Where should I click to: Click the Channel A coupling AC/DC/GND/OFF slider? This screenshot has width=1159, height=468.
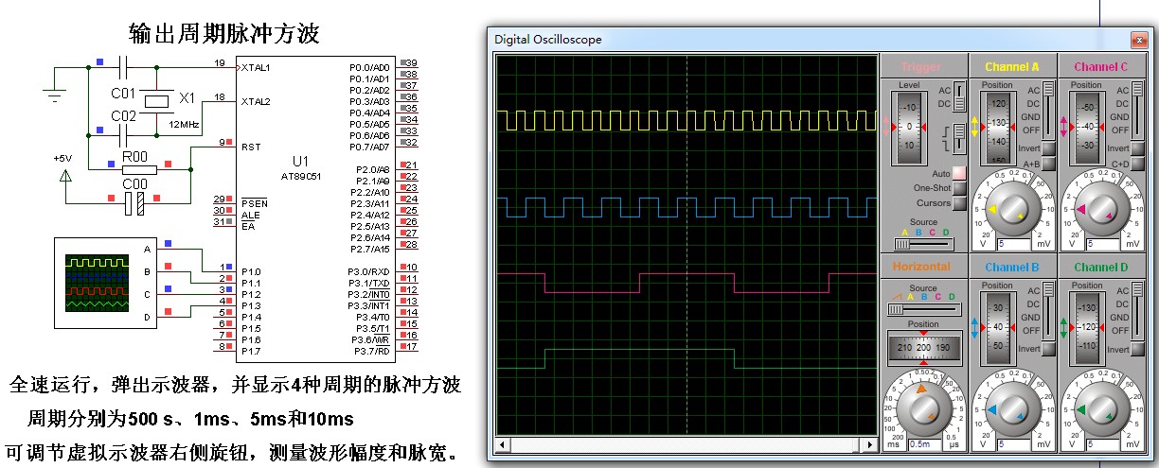coord(1047,111)
